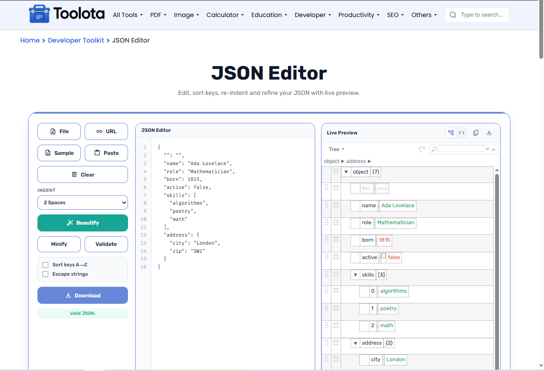This screenshot has width=544, height=371.
Task: Open action menu icon for algorithms row
Action: (336, 290)
